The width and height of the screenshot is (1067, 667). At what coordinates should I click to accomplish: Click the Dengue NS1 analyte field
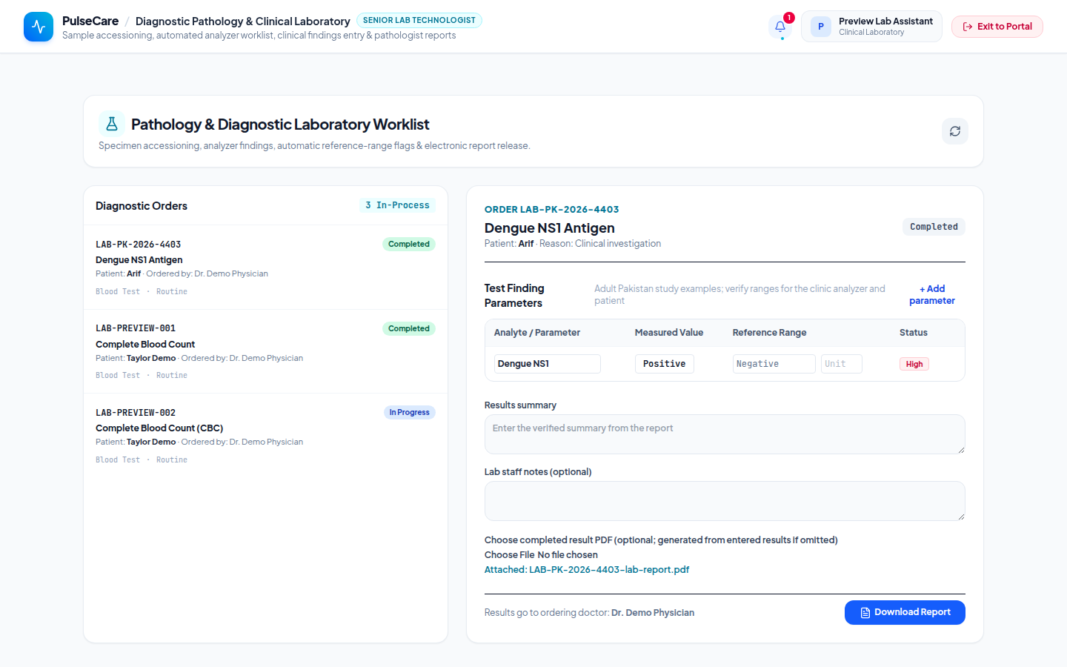[x=548, y=364]
